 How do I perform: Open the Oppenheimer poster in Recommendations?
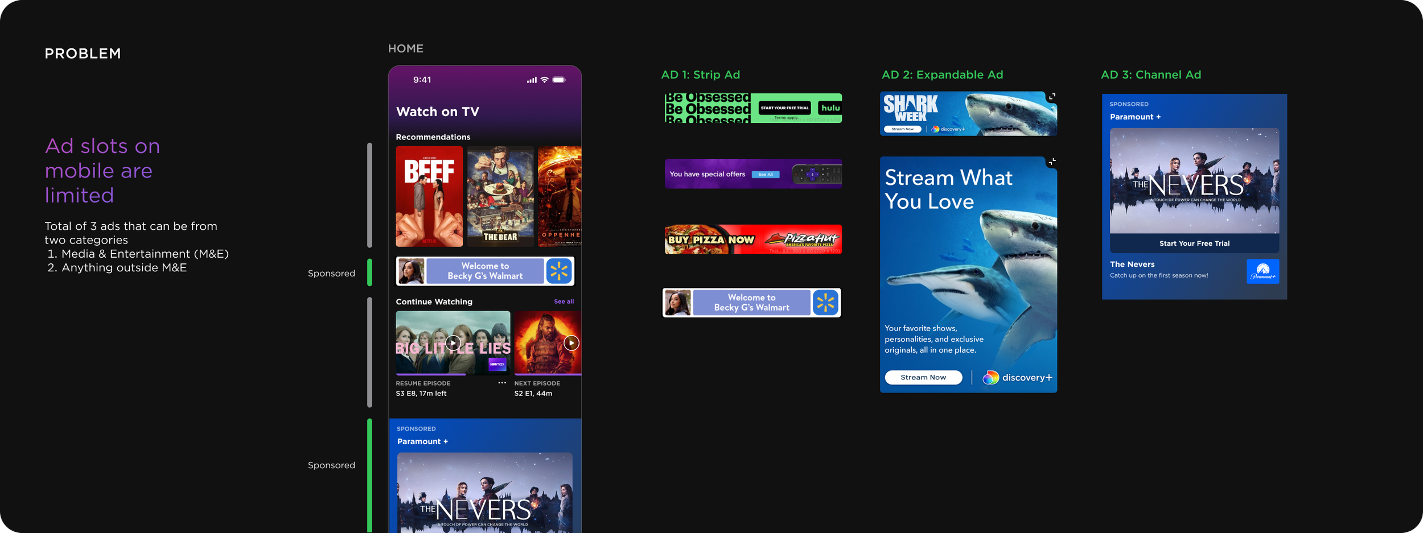(x=560, y=196)
